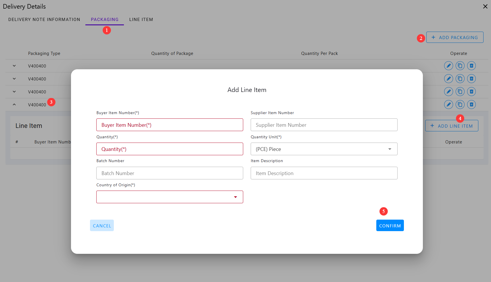Click copy icon in third V400400 row
This screenshot has height=282, width=491.
pos(460,92)
